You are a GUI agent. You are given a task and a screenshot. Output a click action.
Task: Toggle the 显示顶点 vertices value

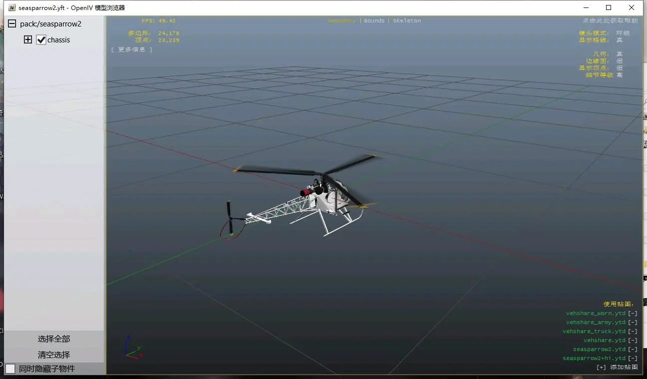point(620,68)
